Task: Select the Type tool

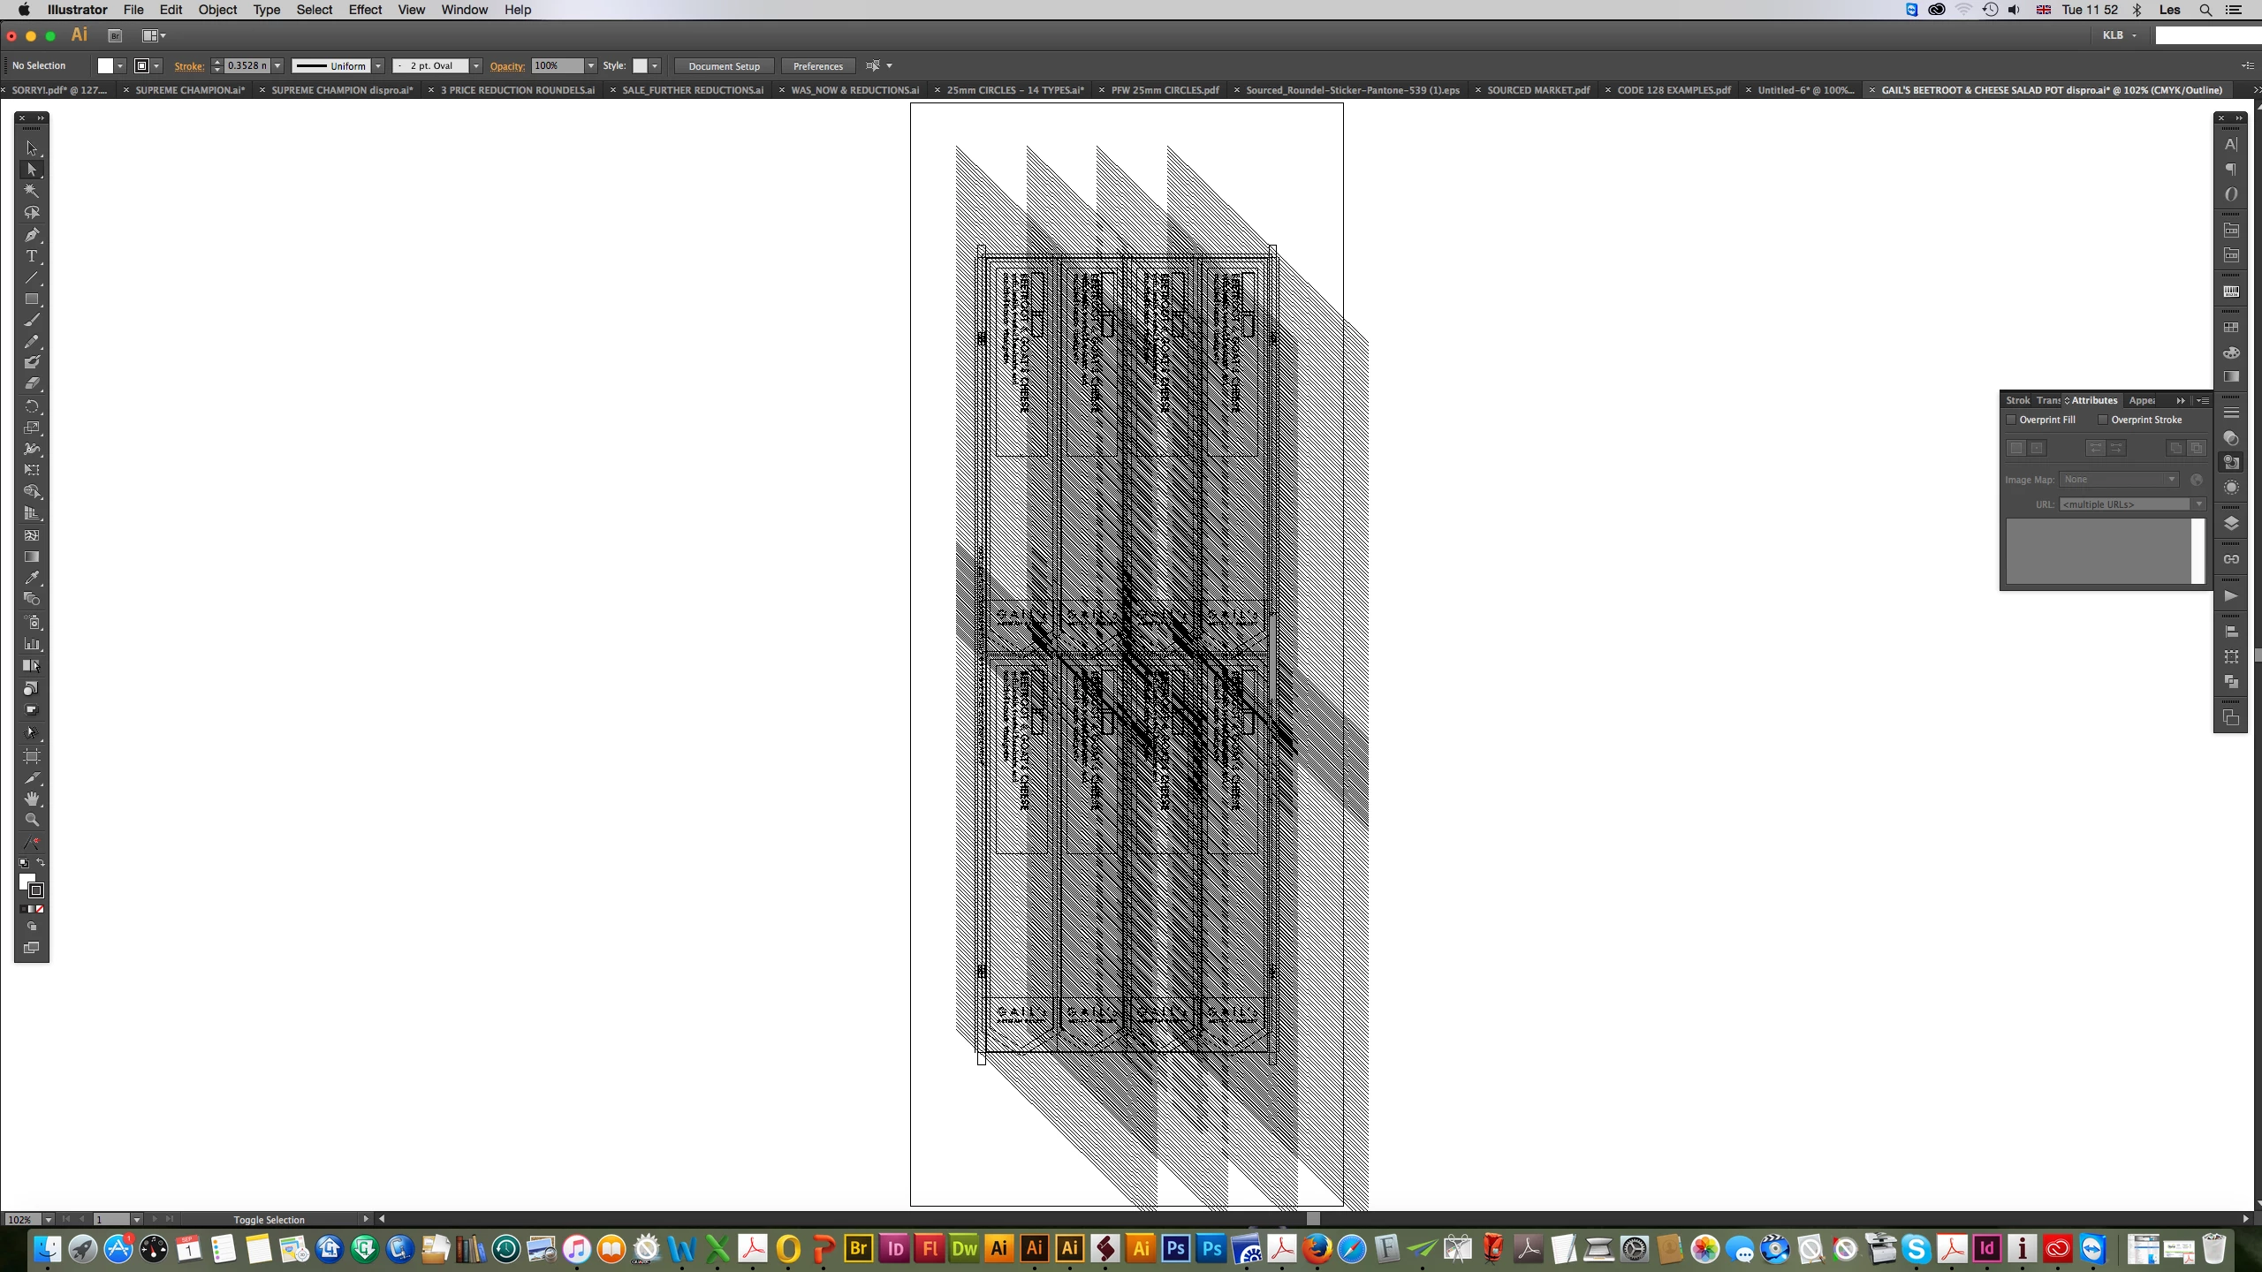Action: pyautogui.click(x=32, y=256)
